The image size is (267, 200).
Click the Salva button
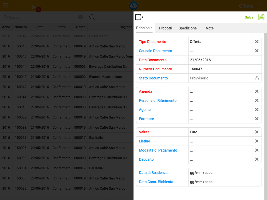(x=249, y=17)
